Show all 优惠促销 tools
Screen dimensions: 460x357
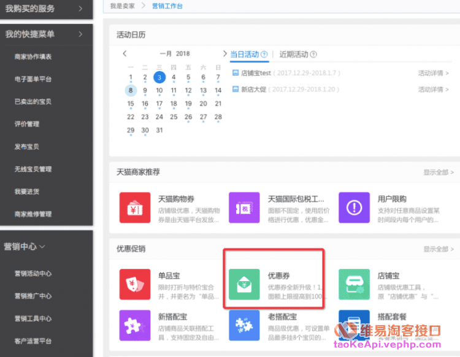click(x=439, y=249)
